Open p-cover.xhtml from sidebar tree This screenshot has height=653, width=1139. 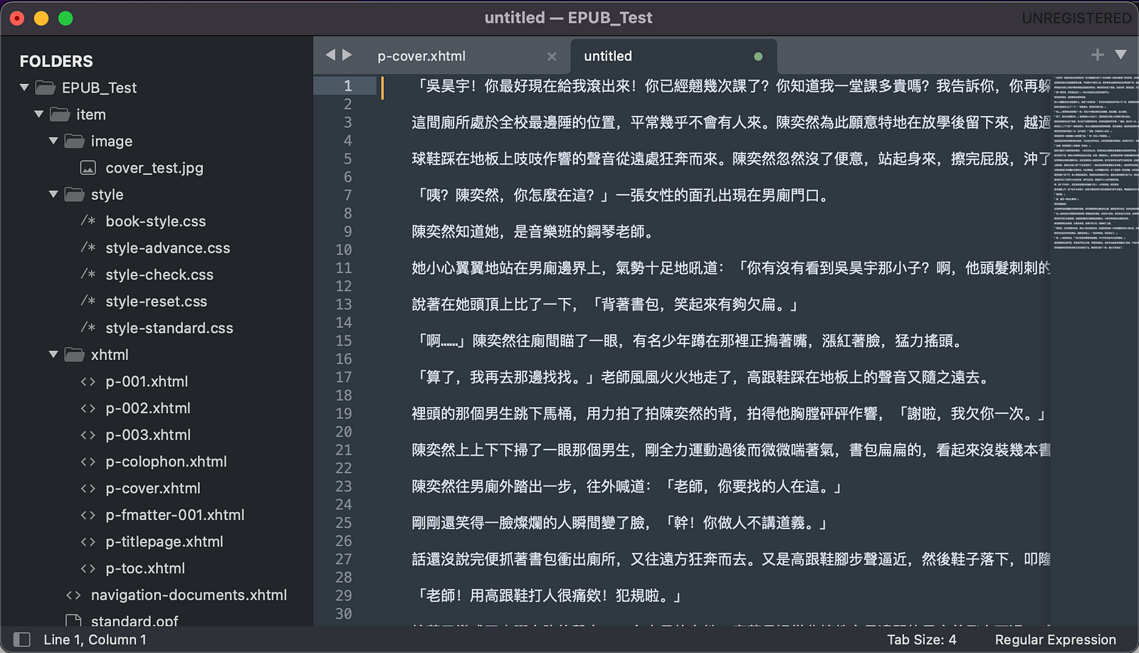[153, 488]
